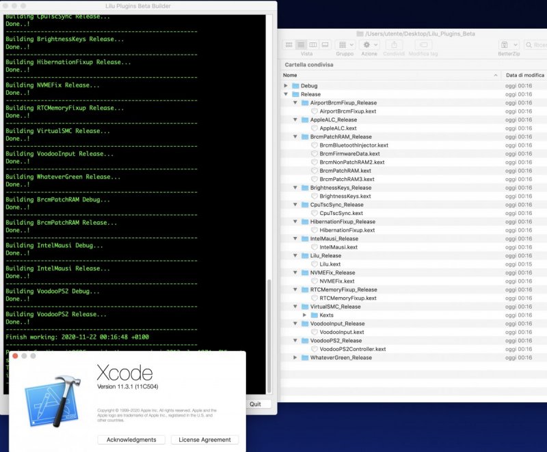Switch Finder to icon view
Image resolution: width=547 pixels, height=452 pixels.
tap(289, 44)
